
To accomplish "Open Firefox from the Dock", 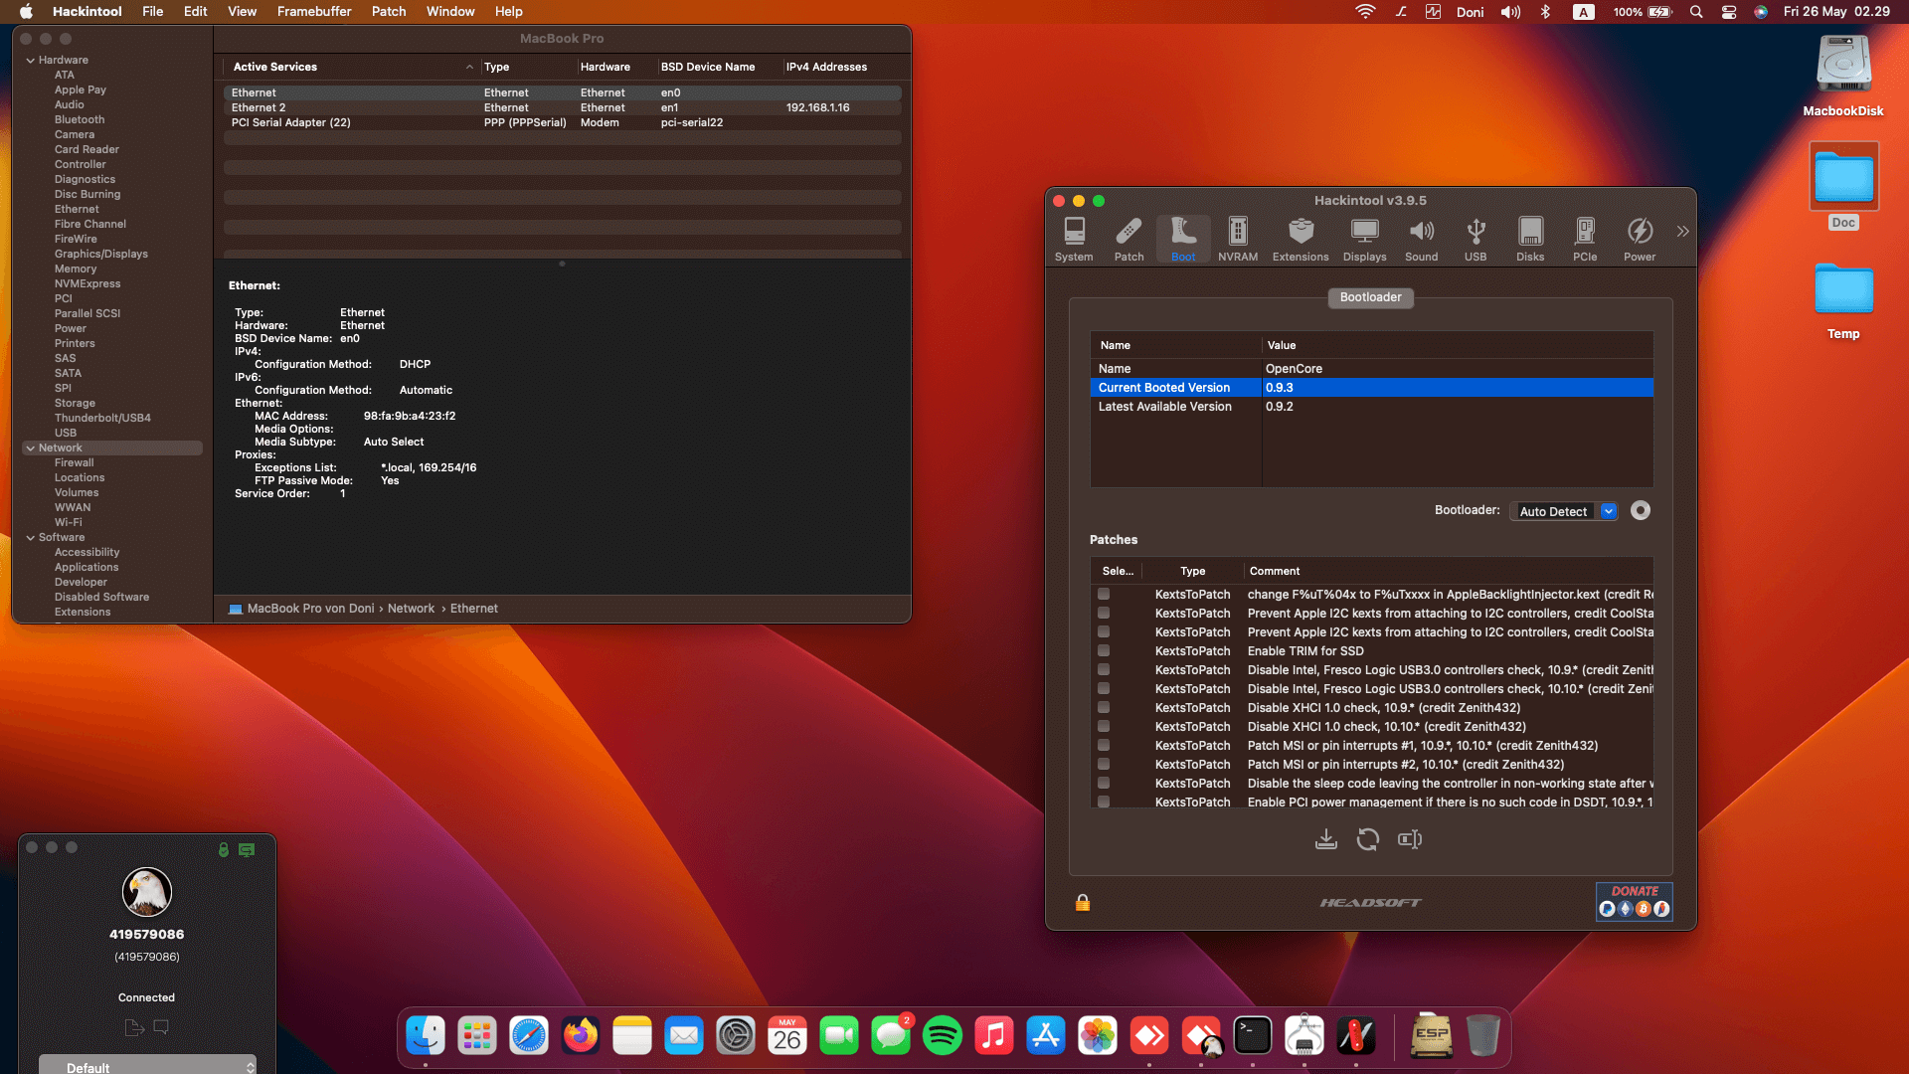I will (581, 1036).
